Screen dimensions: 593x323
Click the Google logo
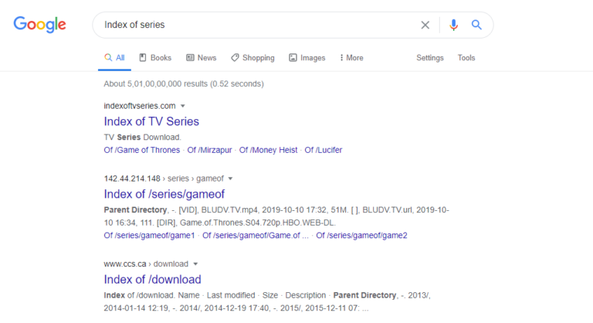pyautogui.click(x=39, y=25)
